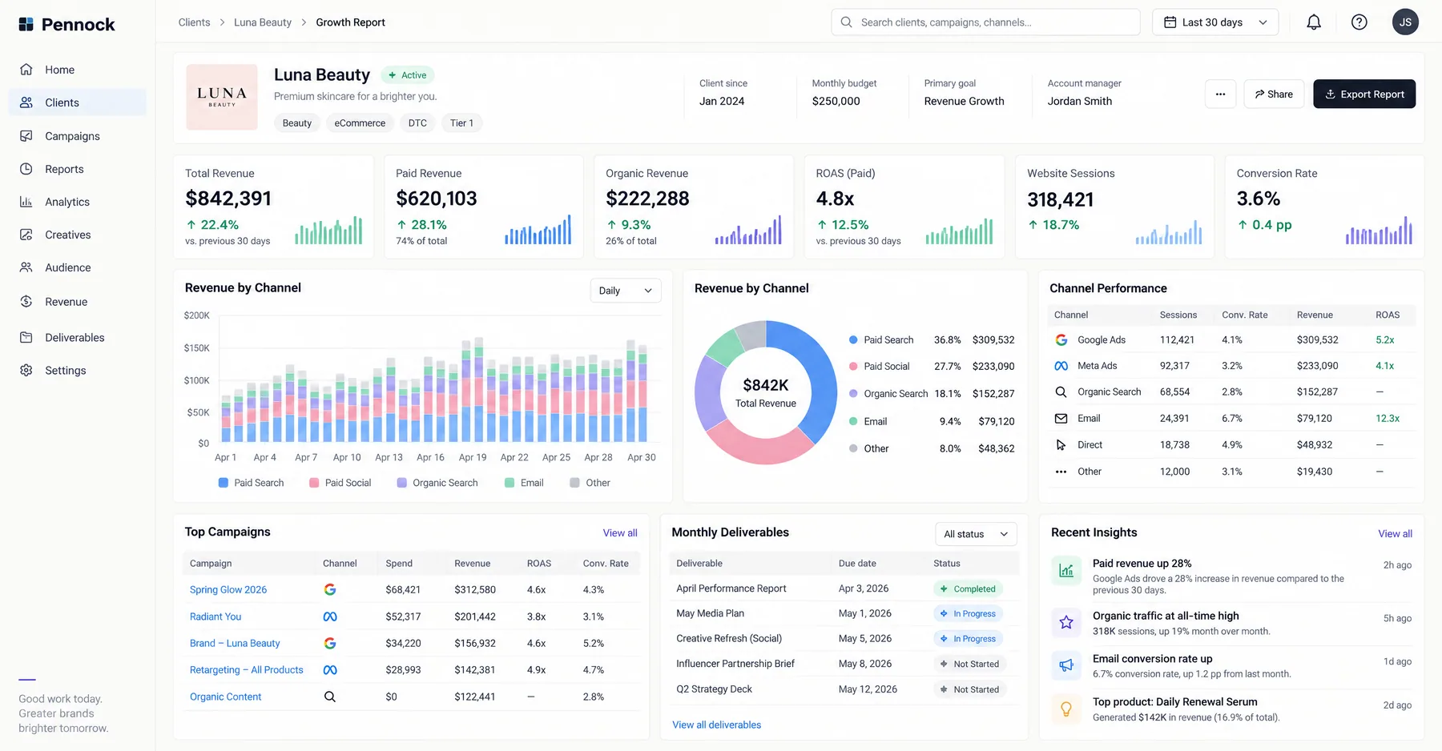Click the Google icon in the Brand – Luna Beauty row

pyautogui.click(x=330, y=643)
